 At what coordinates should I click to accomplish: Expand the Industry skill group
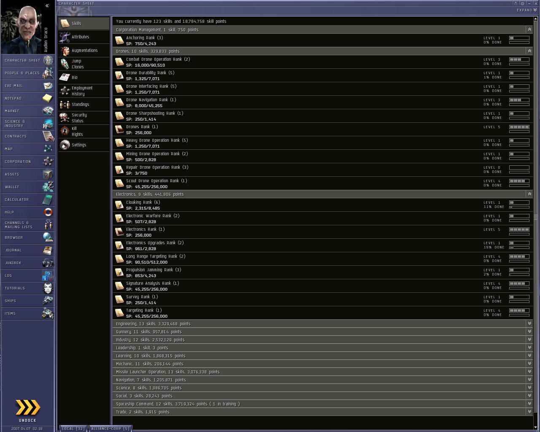(x=529, y=340)
